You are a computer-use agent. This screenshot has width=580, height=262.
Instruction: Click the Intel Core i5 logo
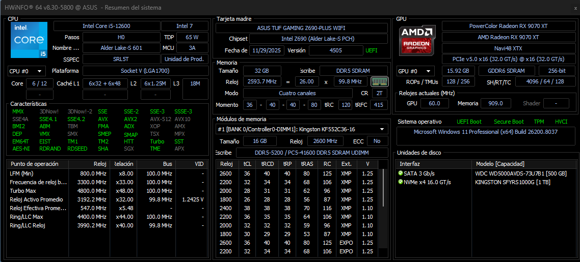pos(29,40)
